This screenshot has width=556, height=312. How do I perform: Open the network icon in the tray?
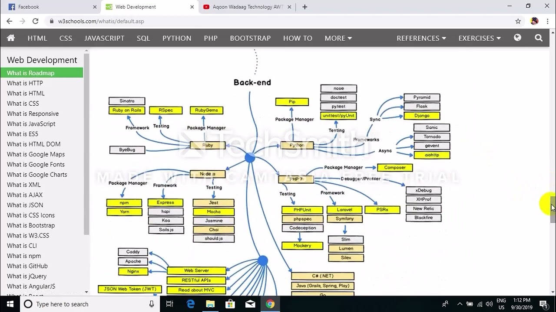[480, 304]
